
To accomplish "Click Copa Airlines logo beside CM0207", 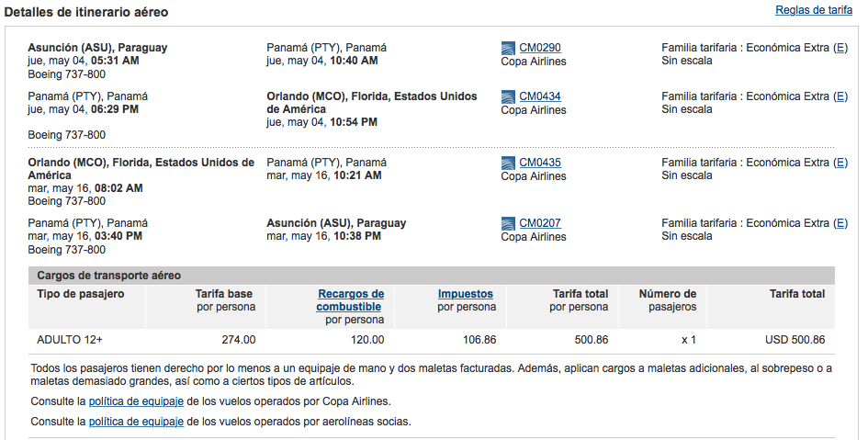I will [508, 223].
